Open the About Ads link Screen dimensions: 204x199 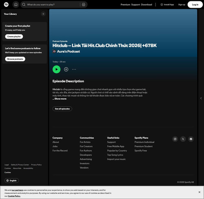click(x=17, y=168)
